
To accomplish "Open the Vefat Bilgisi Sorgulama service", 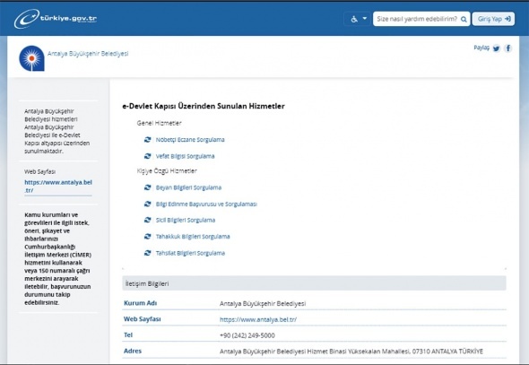I will pos(185,156).
